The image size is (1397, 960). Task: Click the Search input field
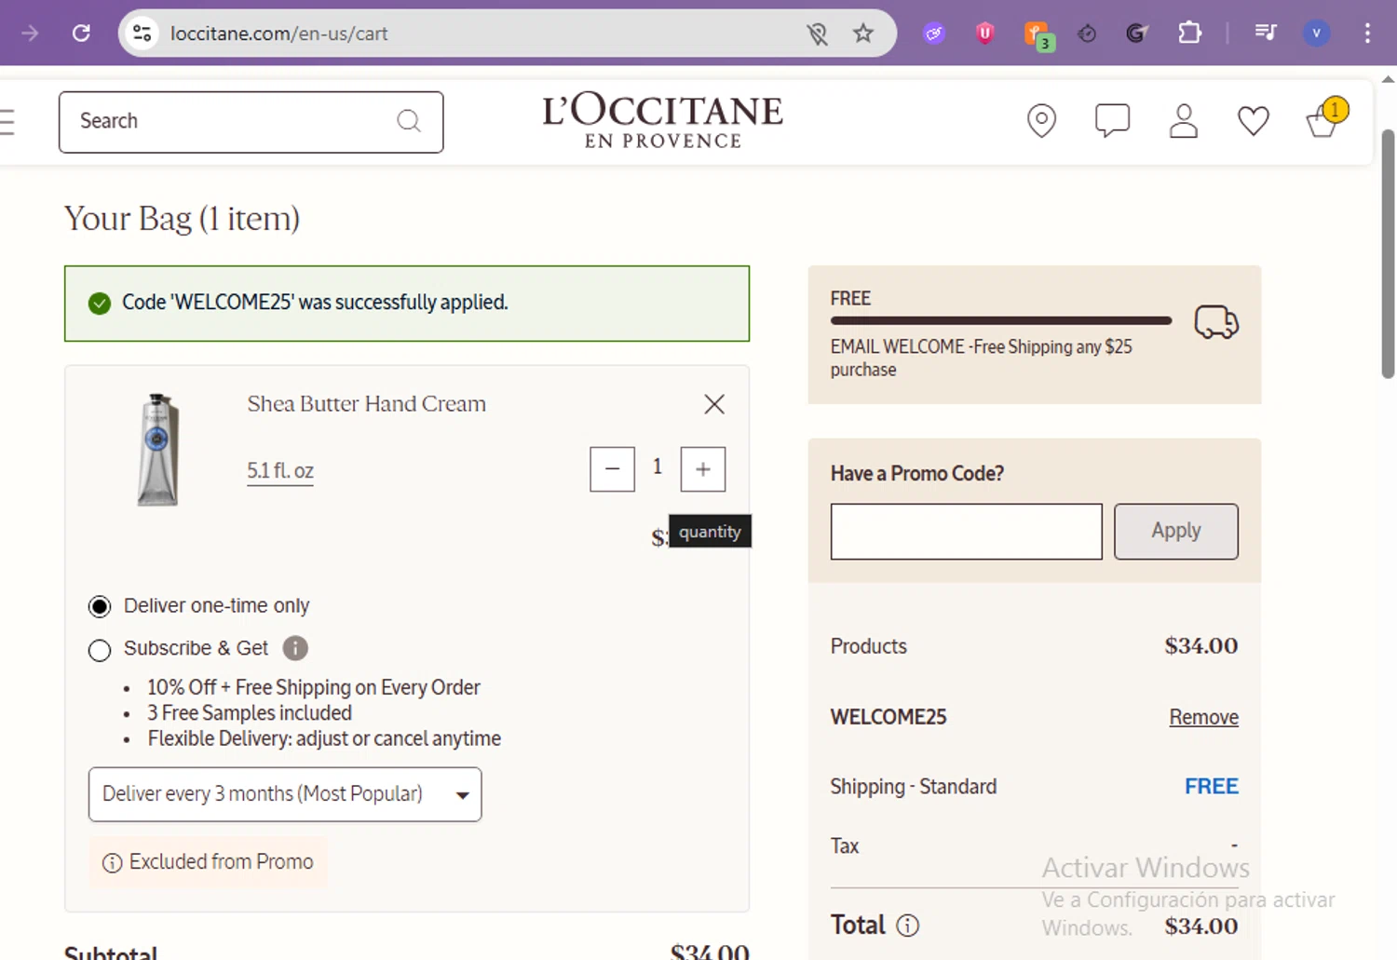tap(251, 122)
